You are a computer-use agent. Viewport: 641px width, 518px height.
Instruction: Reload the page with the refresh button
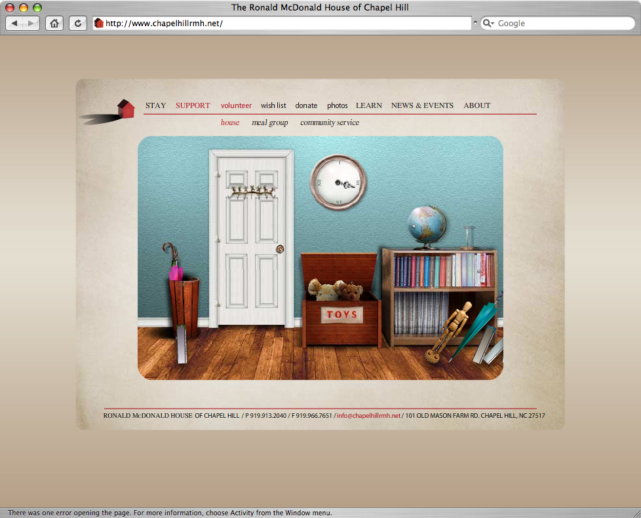78,24
